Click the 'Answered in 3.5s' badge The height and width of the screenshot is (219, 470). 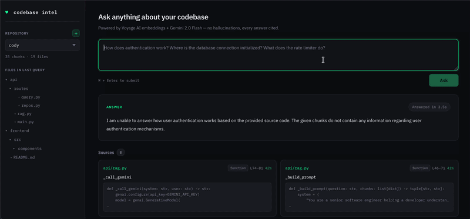(429, 107)
